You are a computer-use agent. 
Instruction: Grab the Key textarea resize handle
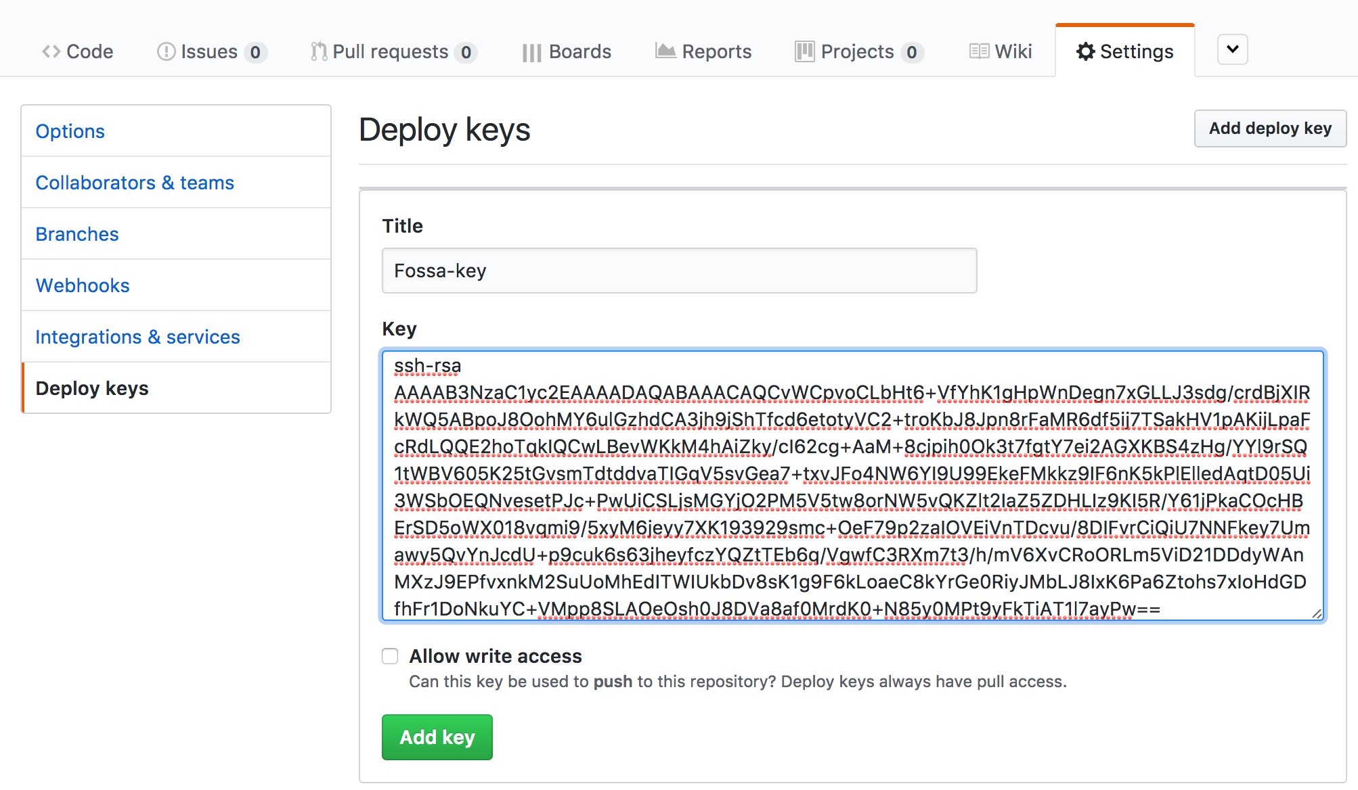coord(1317,613)
